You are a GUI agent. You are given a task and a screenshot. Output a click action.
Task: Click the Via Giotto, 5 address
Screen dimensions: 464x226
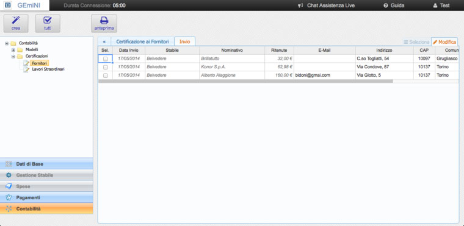369,76
